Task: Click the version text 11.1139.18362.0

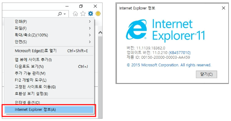Action: pos(151,48)
